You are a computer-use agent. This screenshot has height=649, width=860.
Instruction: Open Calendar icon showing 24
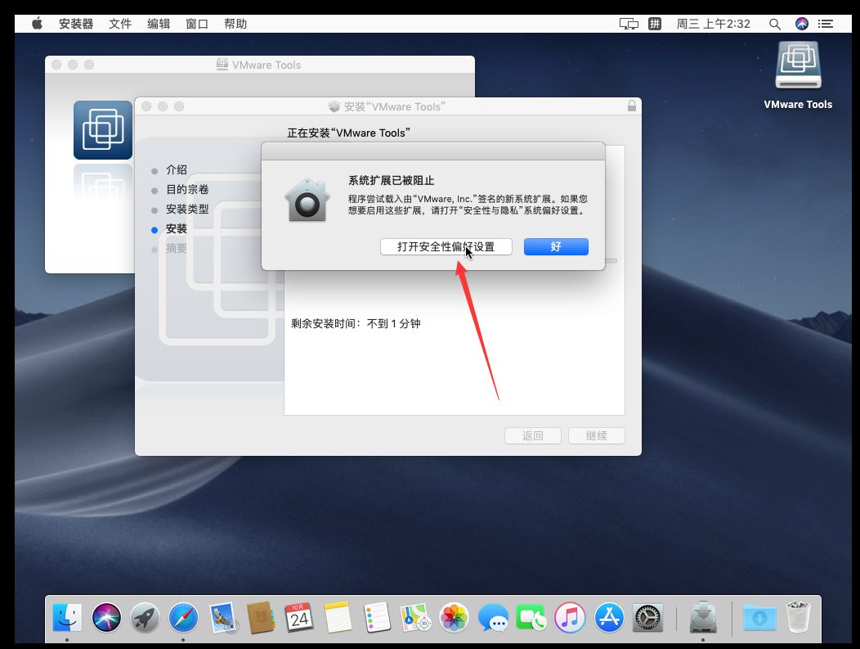click(299, 618)
